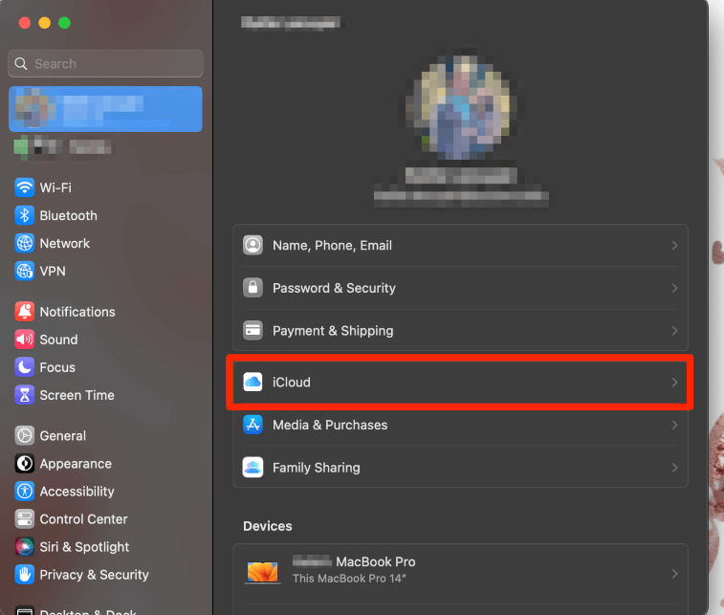Open Control Center sidebar item
The image size is (724, 615).
[x=83, y=519]
